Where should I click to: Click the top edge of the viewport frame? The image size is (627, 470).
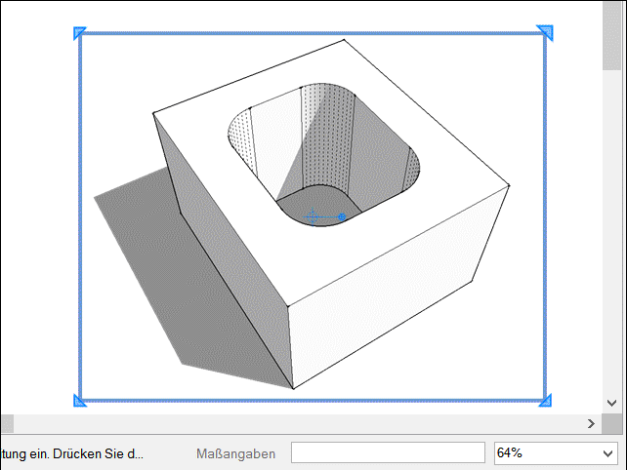tap(313, 34)
